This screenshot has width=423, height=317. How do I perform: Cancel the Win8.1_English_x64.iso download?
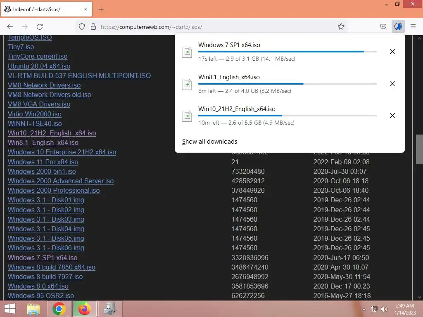point(392,84)
